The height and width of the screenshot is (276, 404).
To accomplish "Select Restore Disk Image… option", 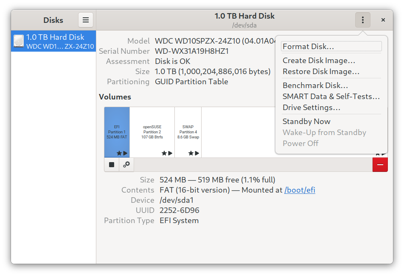I will click(321, 72).
